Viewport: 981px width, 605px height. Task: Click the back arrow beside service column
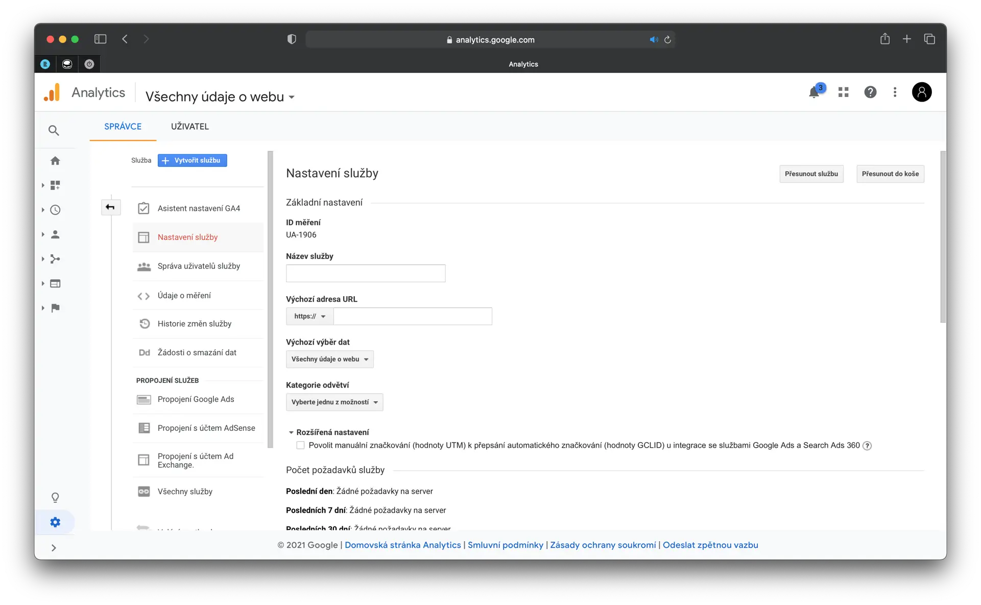[110, 207]
